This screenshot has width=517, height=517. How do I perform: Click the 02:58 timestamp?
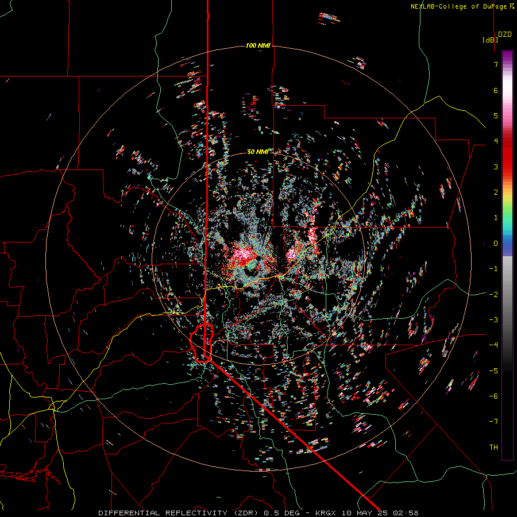tap(407, 513)
